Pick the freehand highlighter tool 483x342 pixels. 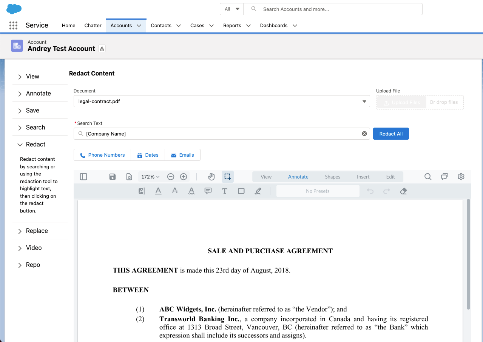(258, 191)
